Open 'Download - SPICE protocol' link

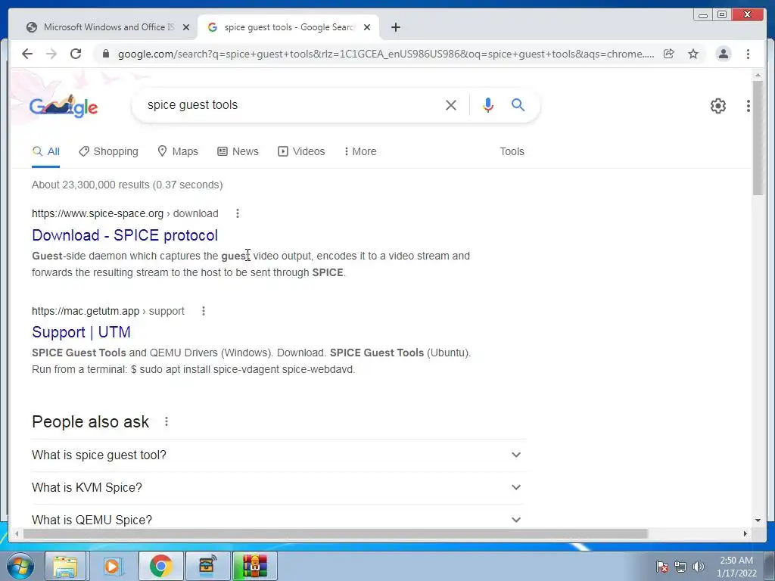[125, 235]
